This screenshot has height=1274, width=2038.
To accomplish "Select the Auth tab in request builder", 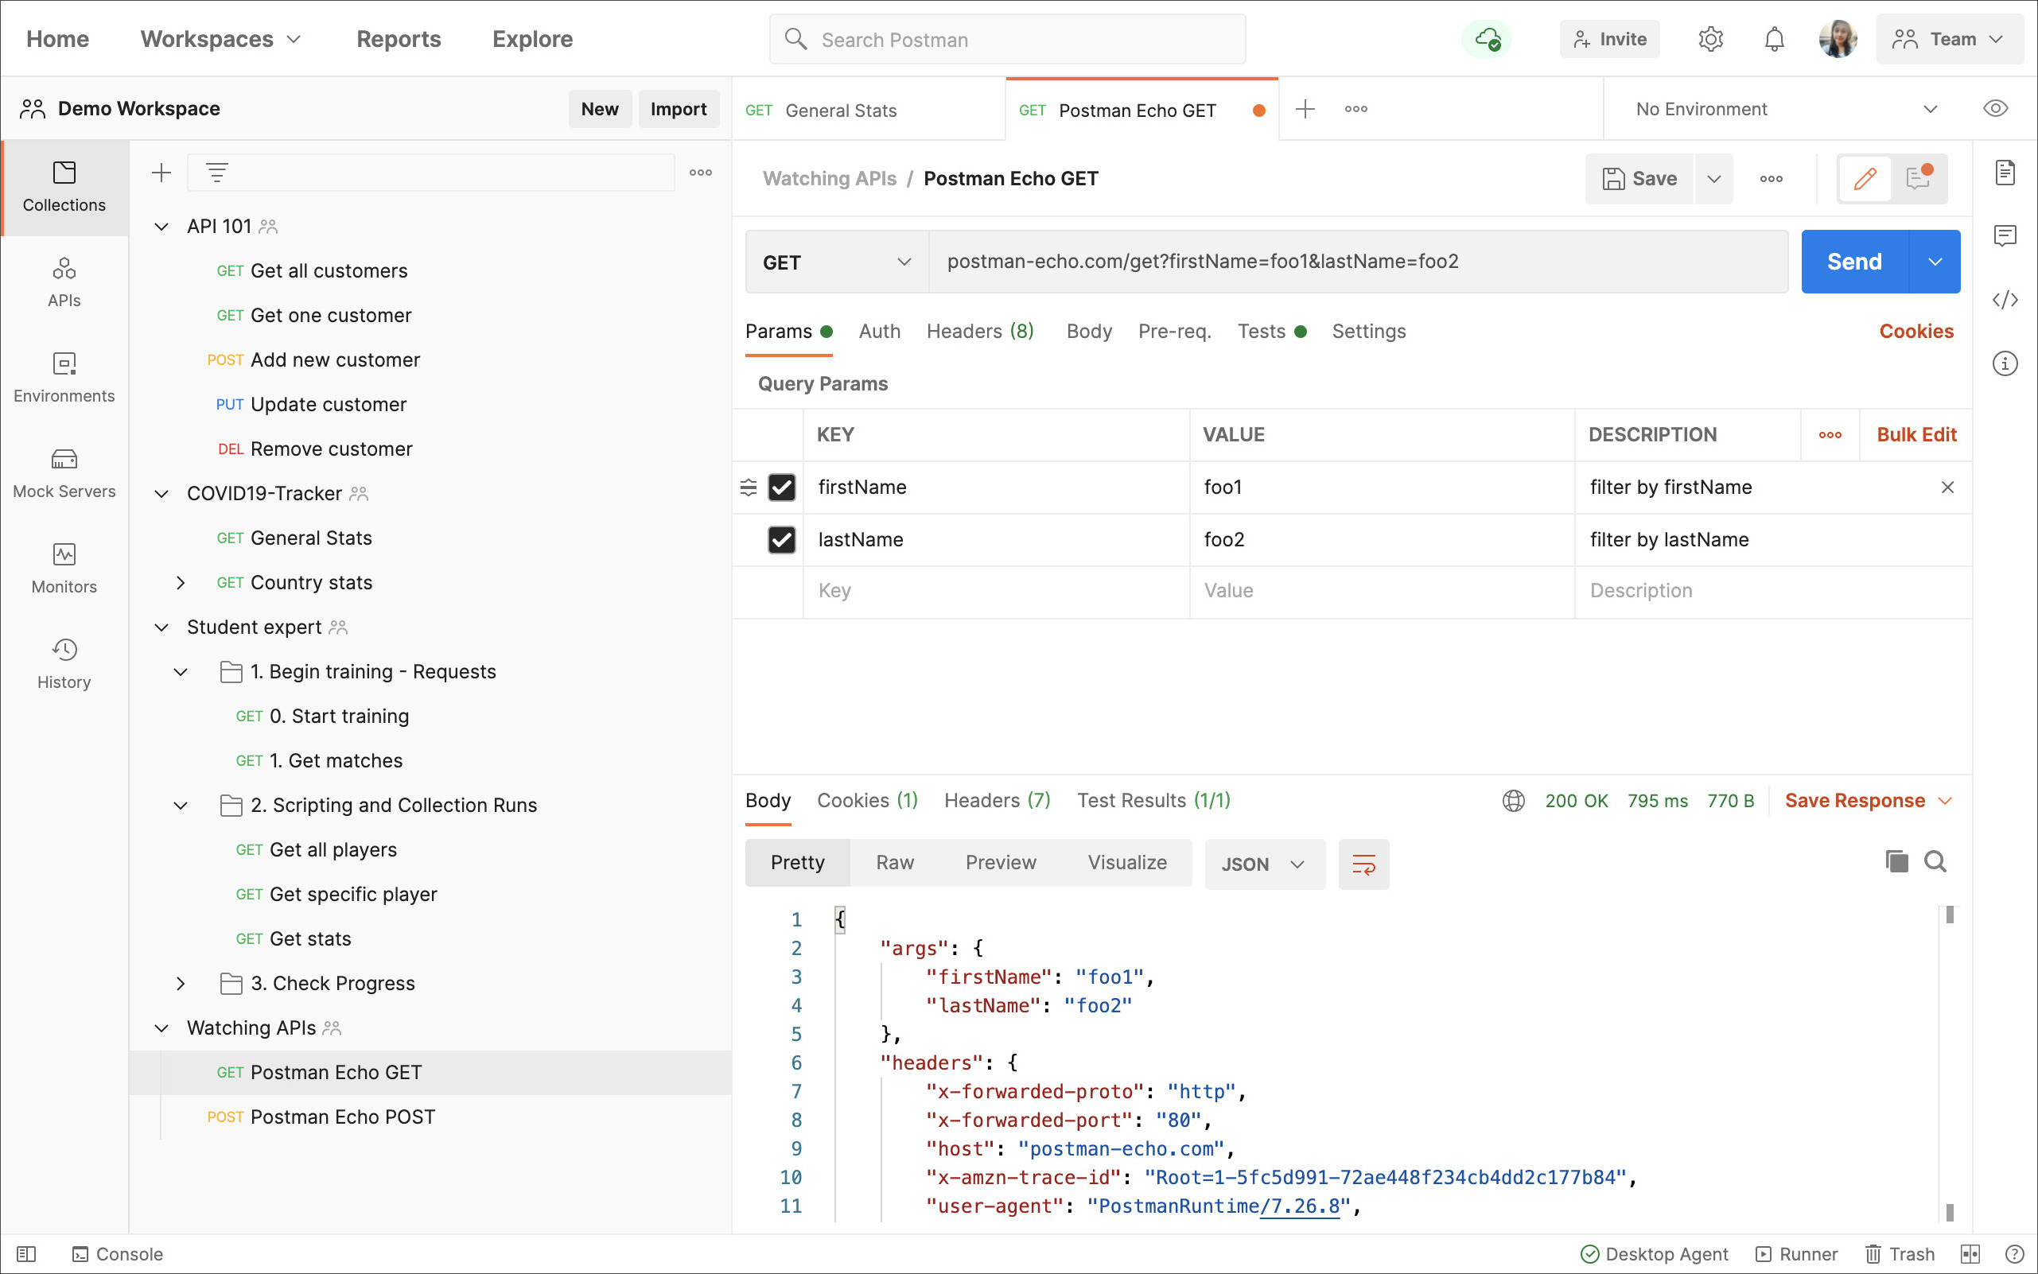I will tap(880, 330).
